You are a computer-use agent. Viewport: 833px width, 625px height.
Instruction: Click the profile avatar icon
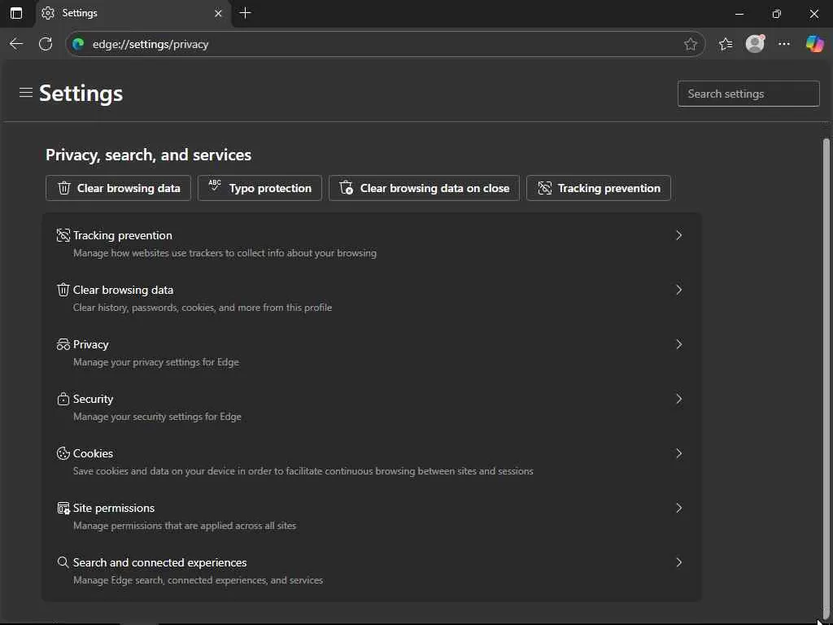tap(755, 44)
